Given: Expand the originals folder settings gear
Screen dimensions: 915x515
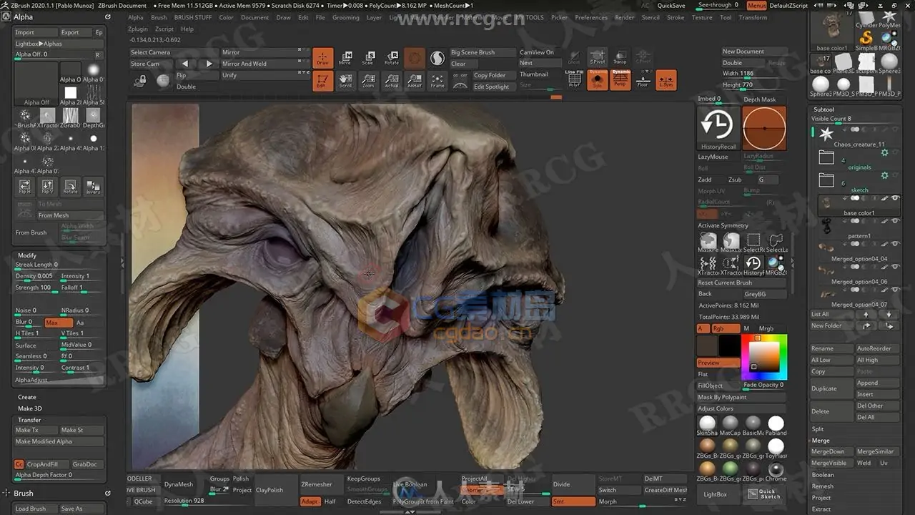Looking at the screenshot, I should point(884,152).
